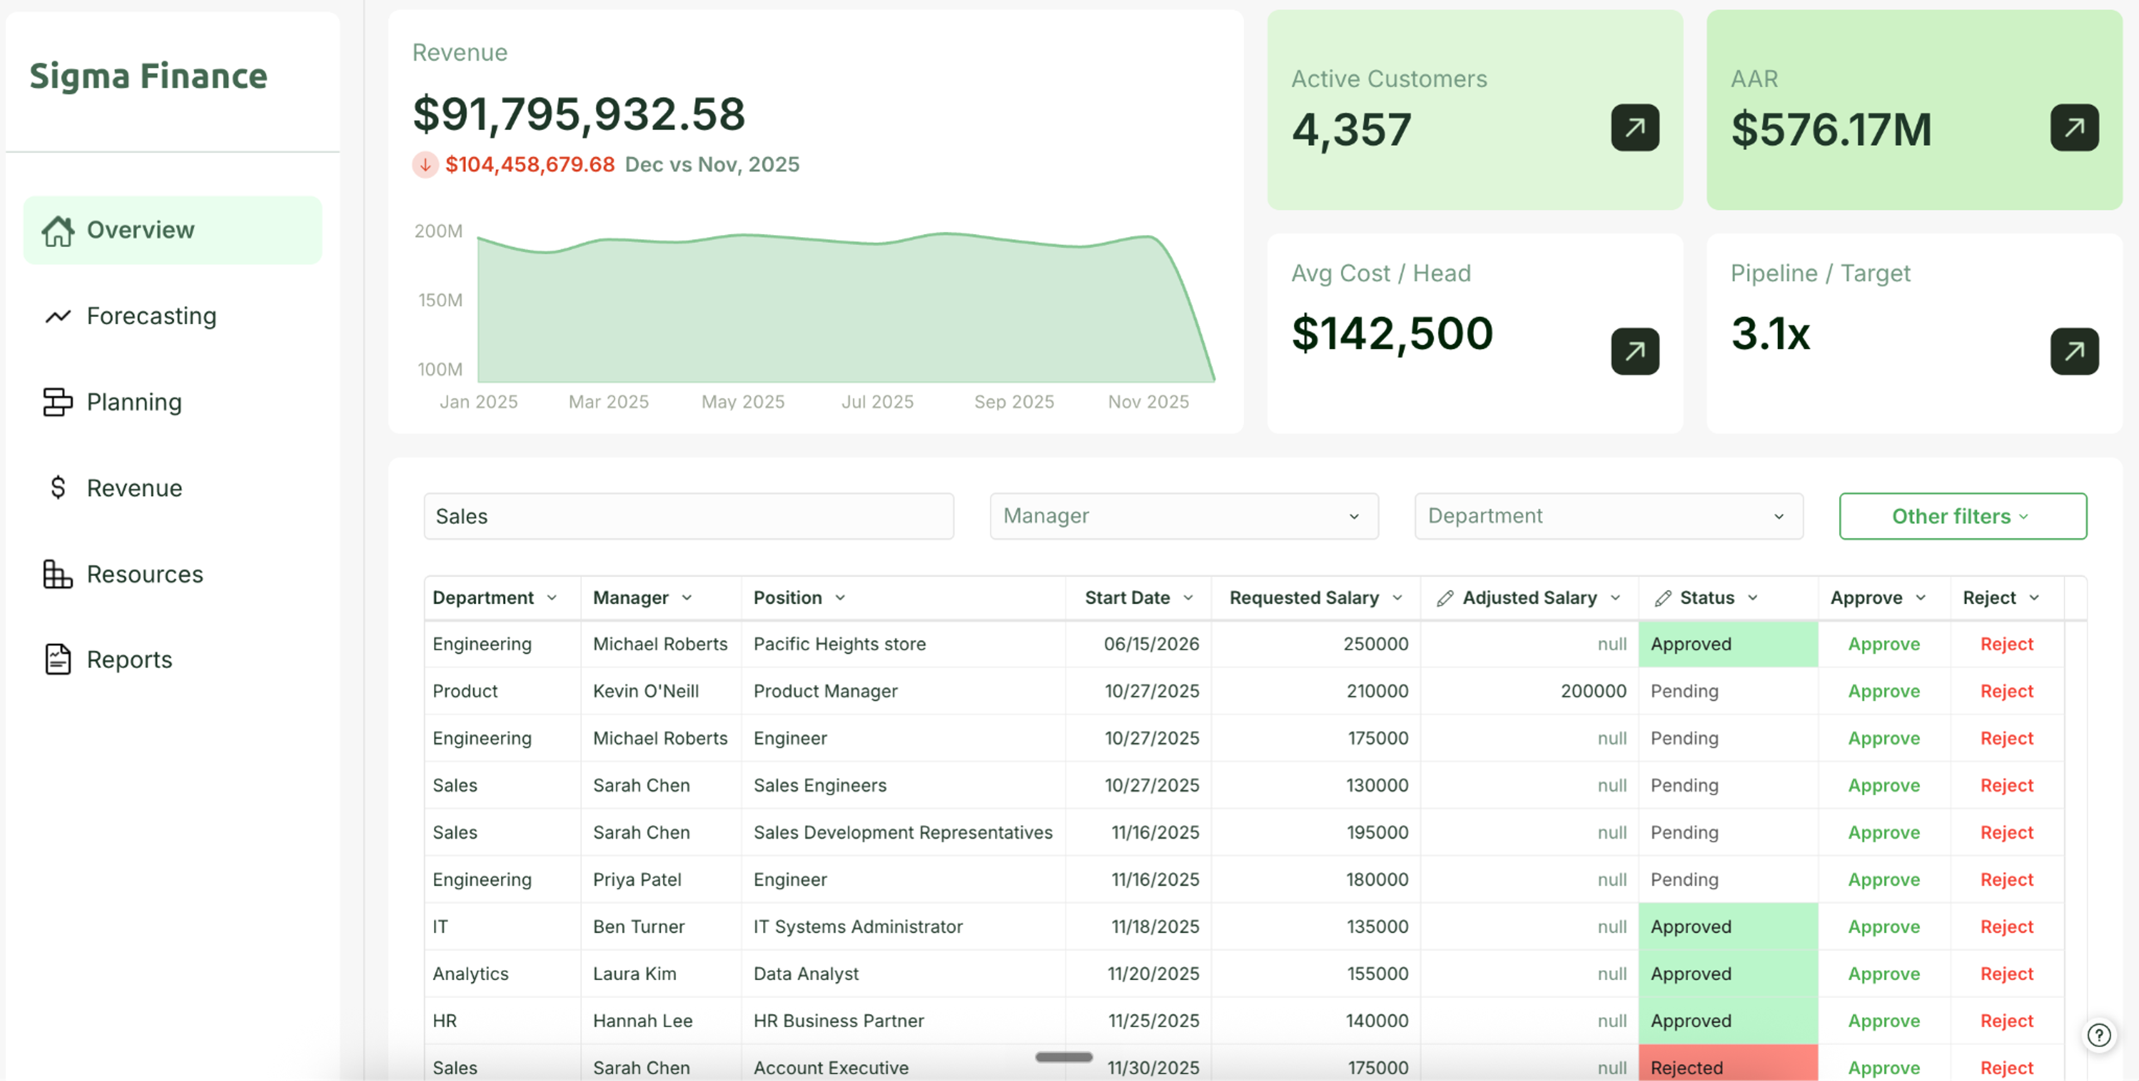Click the Rejected status cell for Account Executive
The width and height of the screenshot is (2139, 1081).
coord(1727,1063)
